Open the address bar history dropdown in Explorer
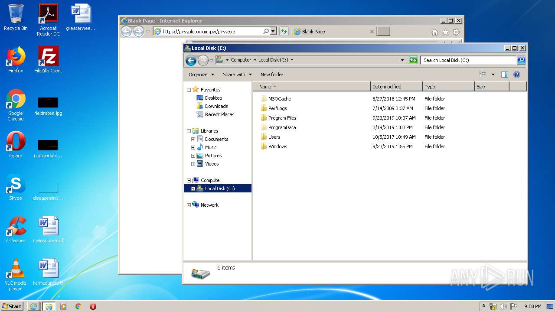This screenshot has height=312, width=555. (402, 60)
